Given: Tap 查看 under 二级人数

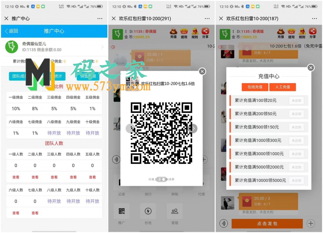Looking at the screenshot, I should [x=35, y=177].
